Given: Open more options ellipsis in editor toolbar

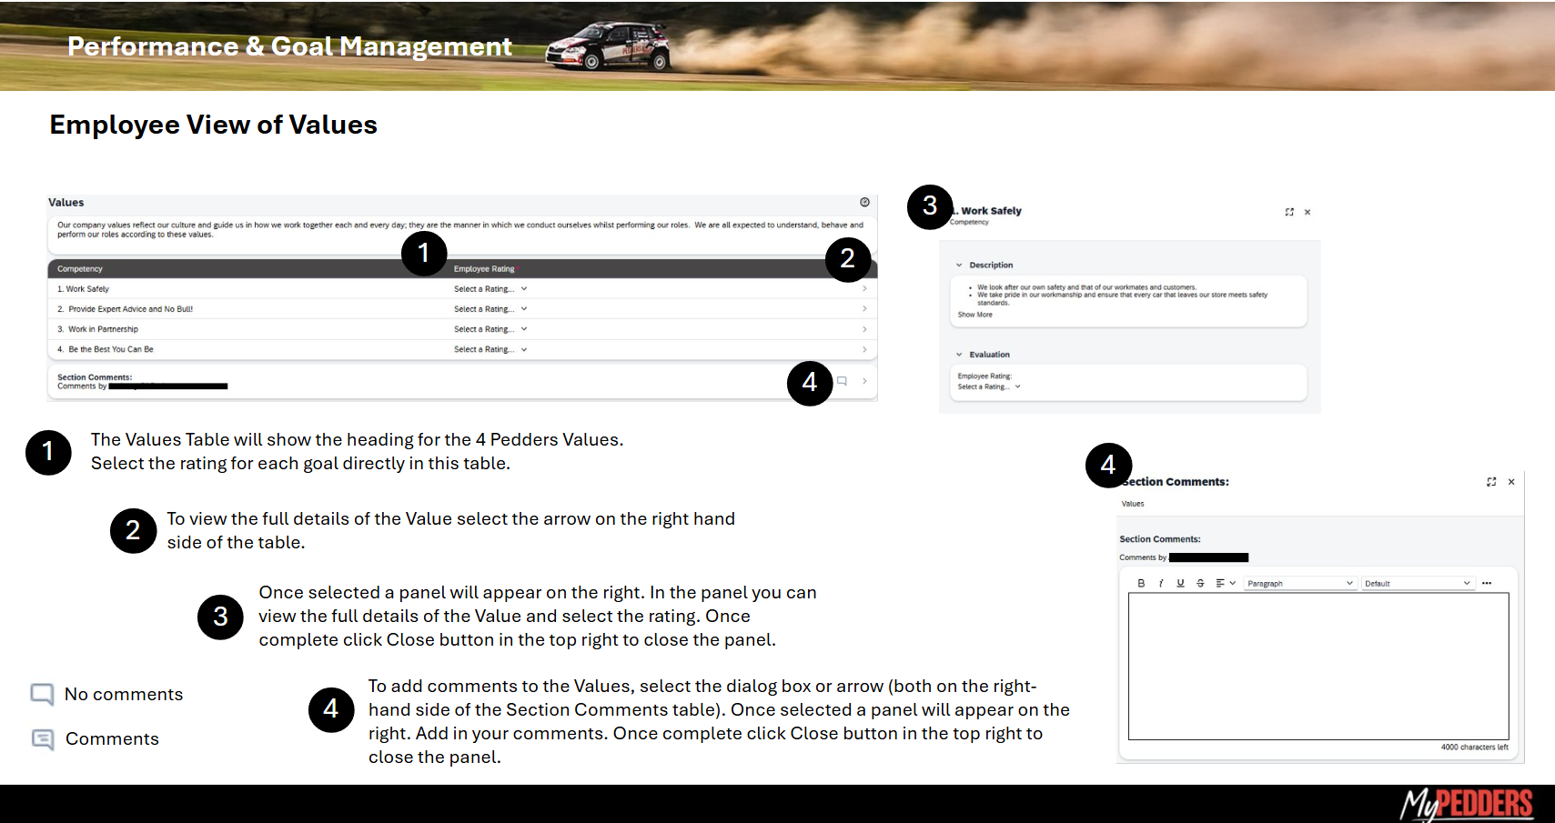Looking at the screenshot, I should pos(1487,583).
